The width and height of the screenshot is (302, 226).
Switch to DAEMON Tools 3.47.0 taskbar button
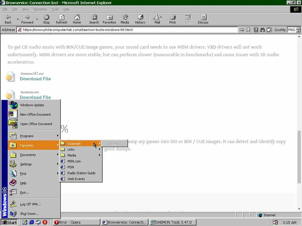[173, 222]
